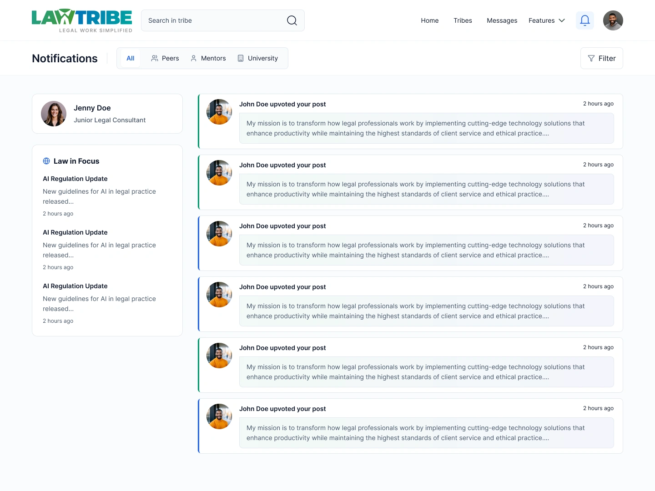
Task: Click the fifth notification's '2 hours ago' timestamp
Action: 598,347
